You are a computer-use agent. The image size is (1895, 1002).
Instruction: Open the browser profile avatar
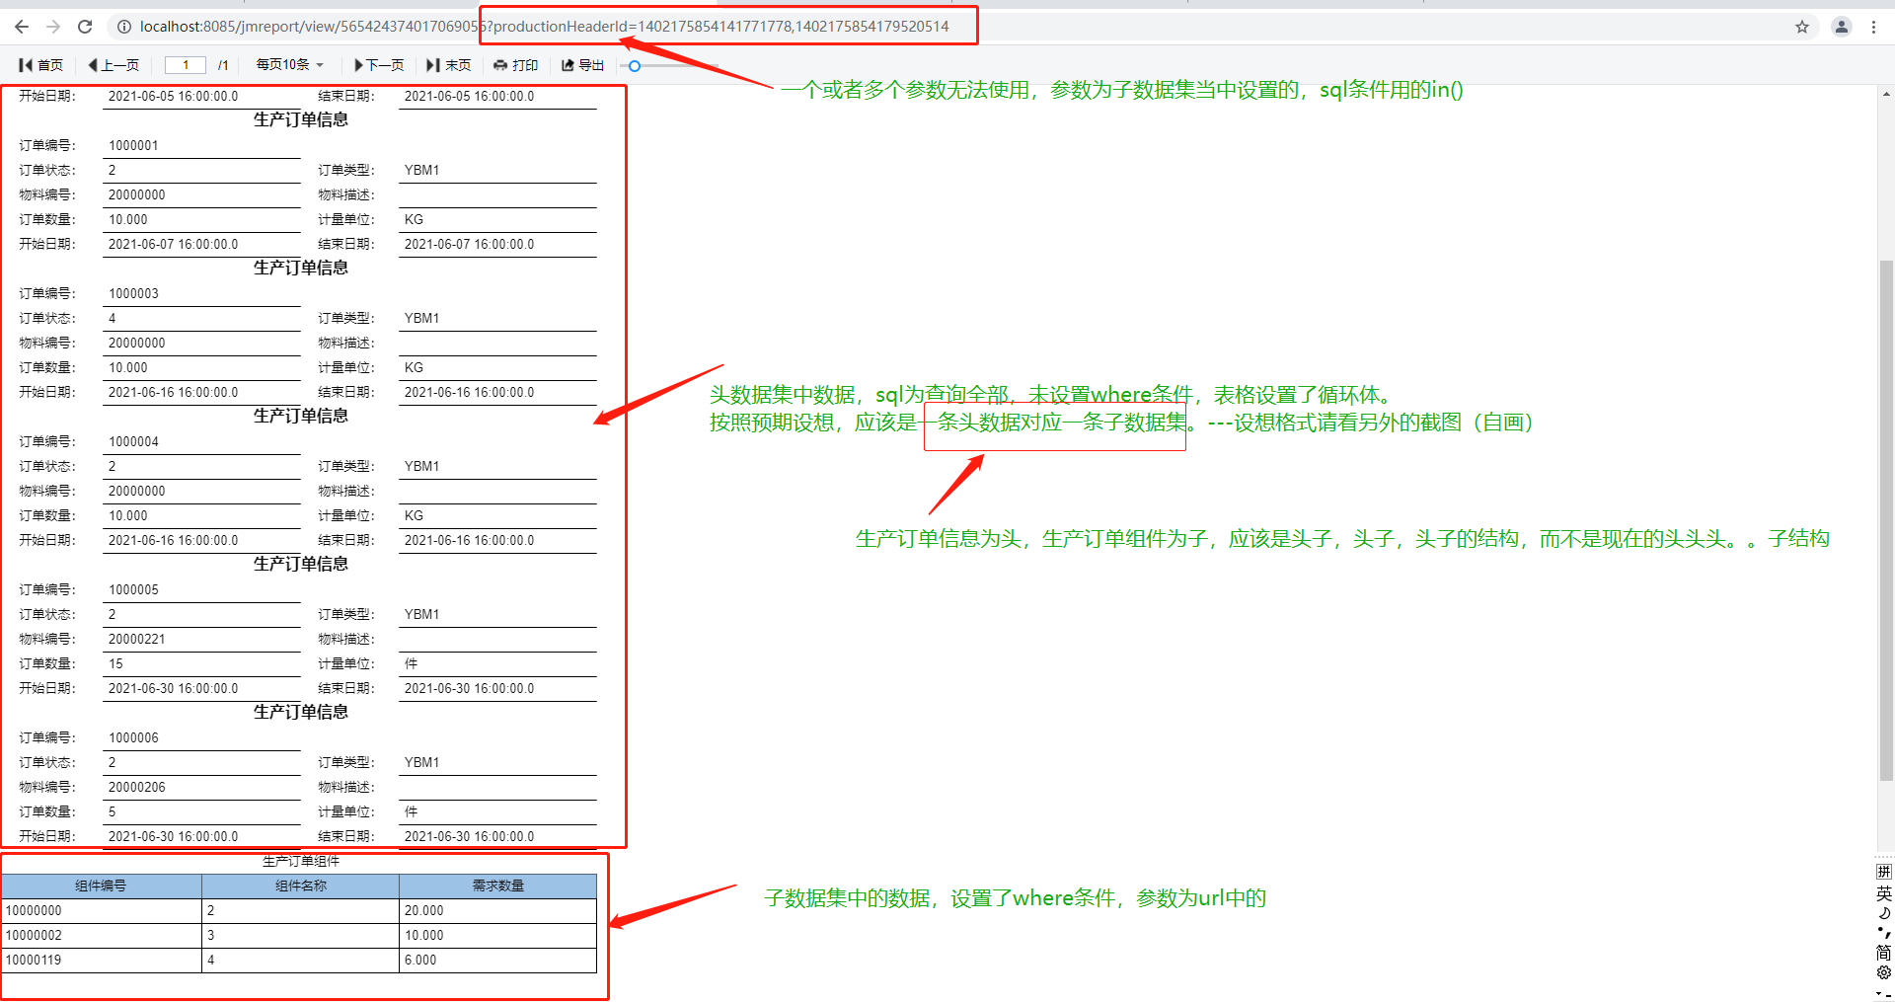[x=1842, y=27]
